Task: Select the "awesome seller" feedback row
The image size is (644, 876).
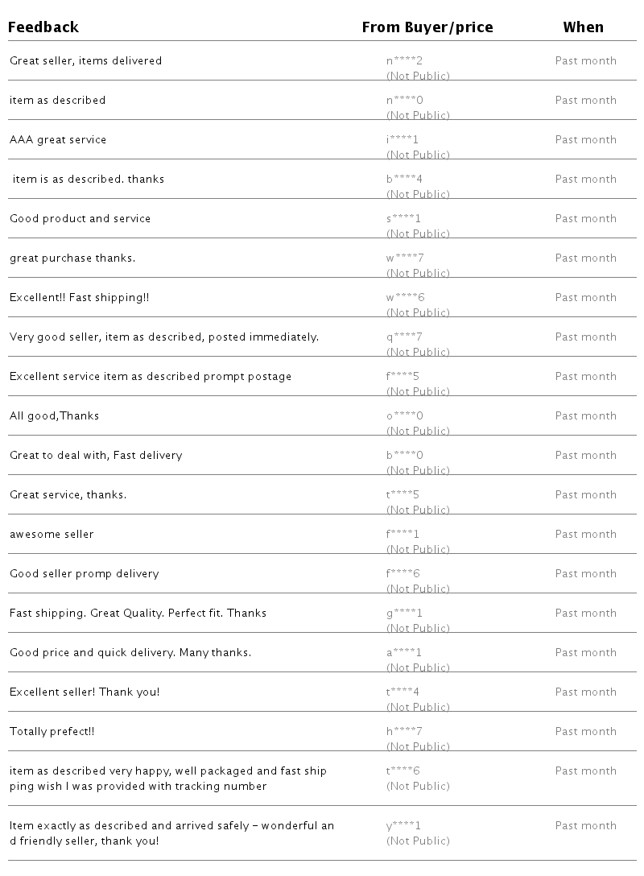Action: click(52, 534)
